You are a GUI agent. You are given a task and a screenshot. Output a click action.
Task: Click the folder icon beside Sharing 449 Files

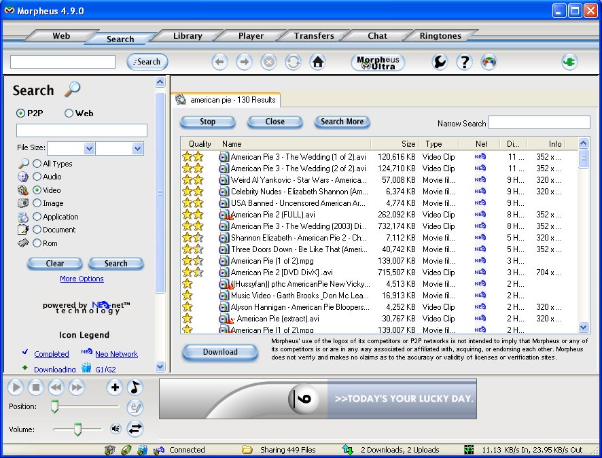[247, 450]
